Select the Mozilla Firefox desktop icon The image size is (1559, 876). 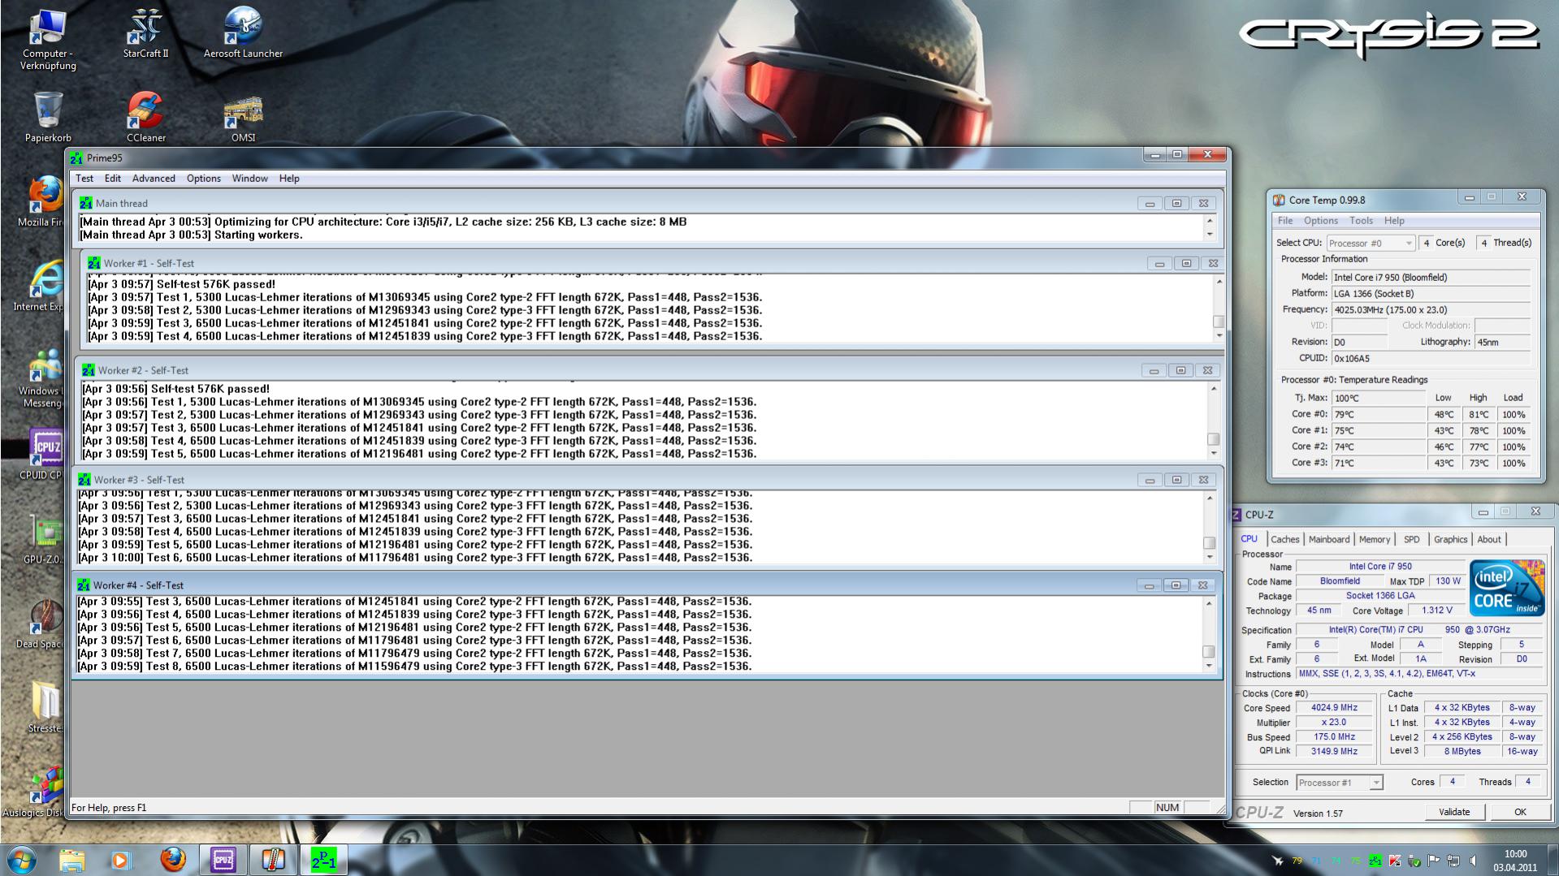point(41,202)
